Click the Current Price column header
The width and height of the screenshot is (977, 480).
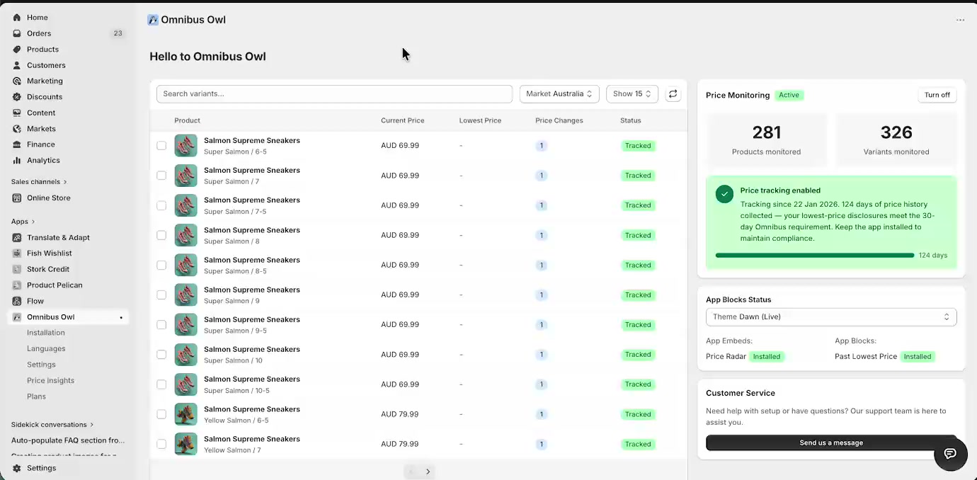pos(403,120)
